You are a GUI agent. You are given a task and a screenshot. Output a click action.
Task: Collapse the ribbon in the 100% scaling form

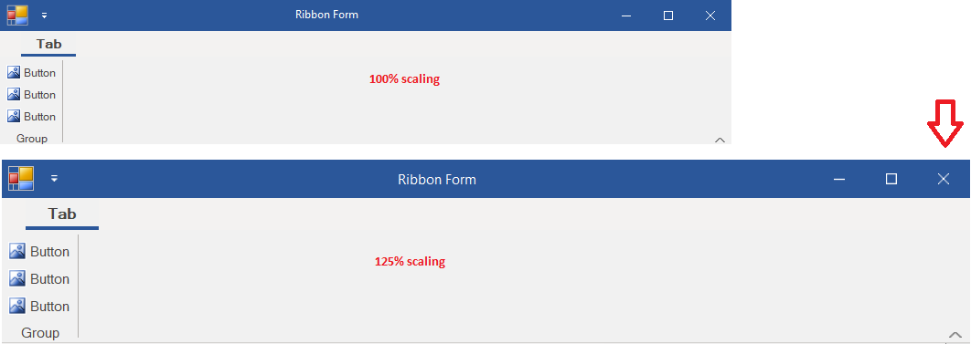tap(720, 140)
